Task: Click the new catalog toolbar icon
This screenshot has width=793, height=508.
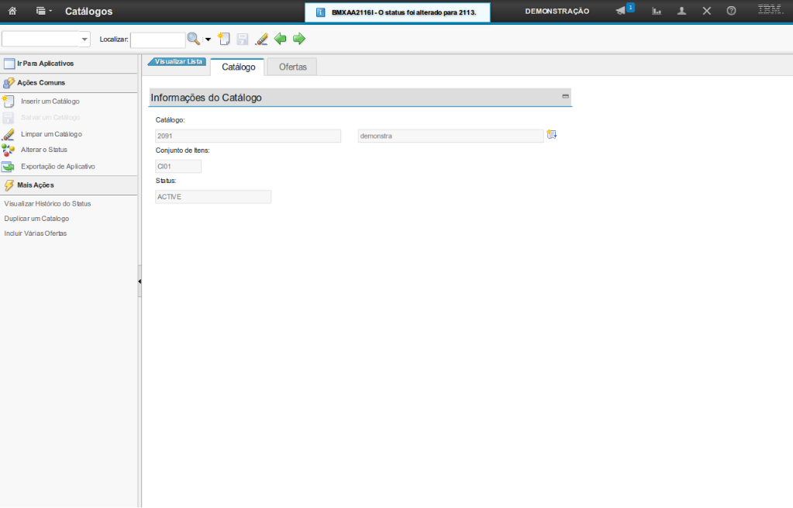Action: (224, 39)
